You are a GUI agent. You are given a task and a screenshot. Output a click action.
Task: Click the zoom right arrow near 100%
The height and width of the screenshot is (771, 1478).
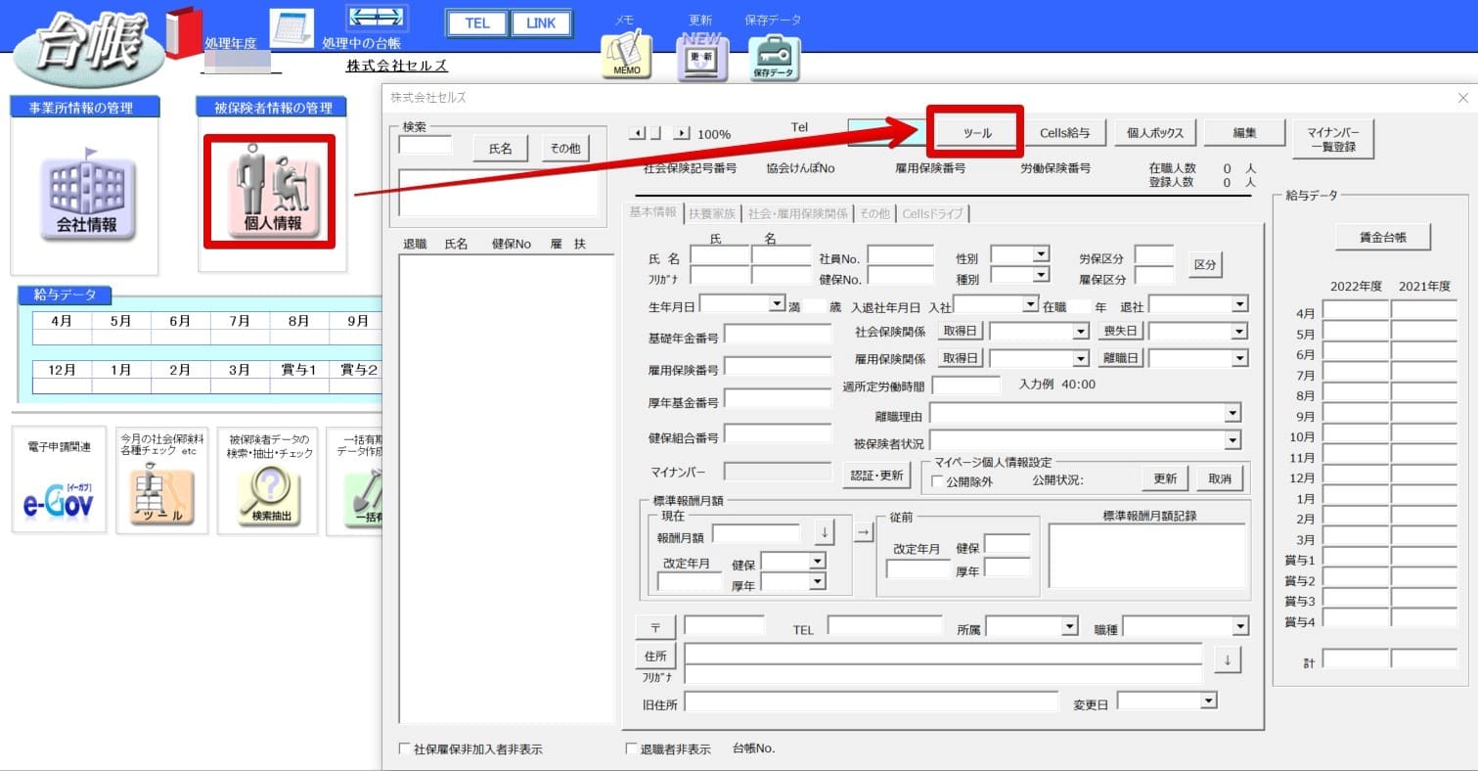tap(682, 133)
